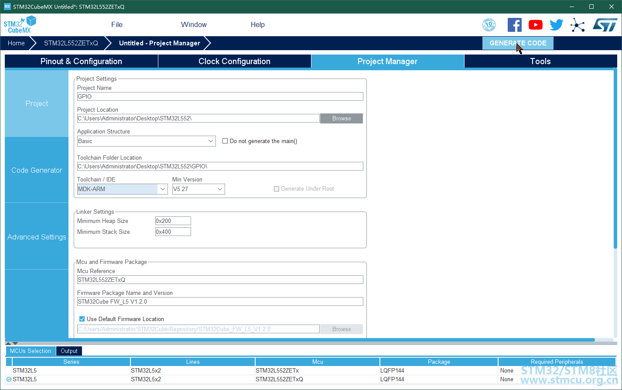Select the STM32L552ZETx row in MCU table

coord(311,371)
